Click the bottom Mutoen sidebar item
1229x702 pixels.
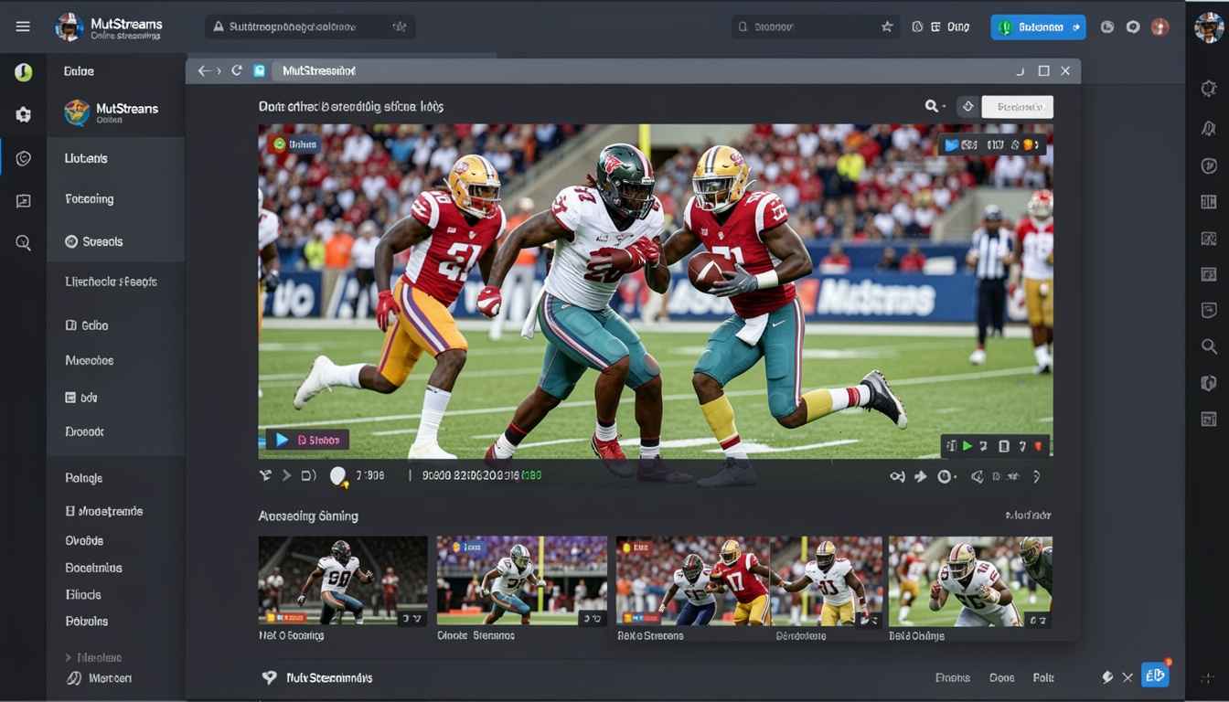pyautogui.click(x=99, y=678)
